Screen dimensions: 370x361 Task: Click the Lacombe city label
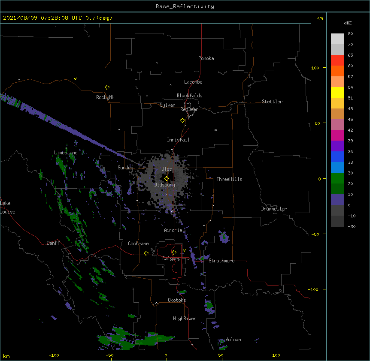click(193, 82)
